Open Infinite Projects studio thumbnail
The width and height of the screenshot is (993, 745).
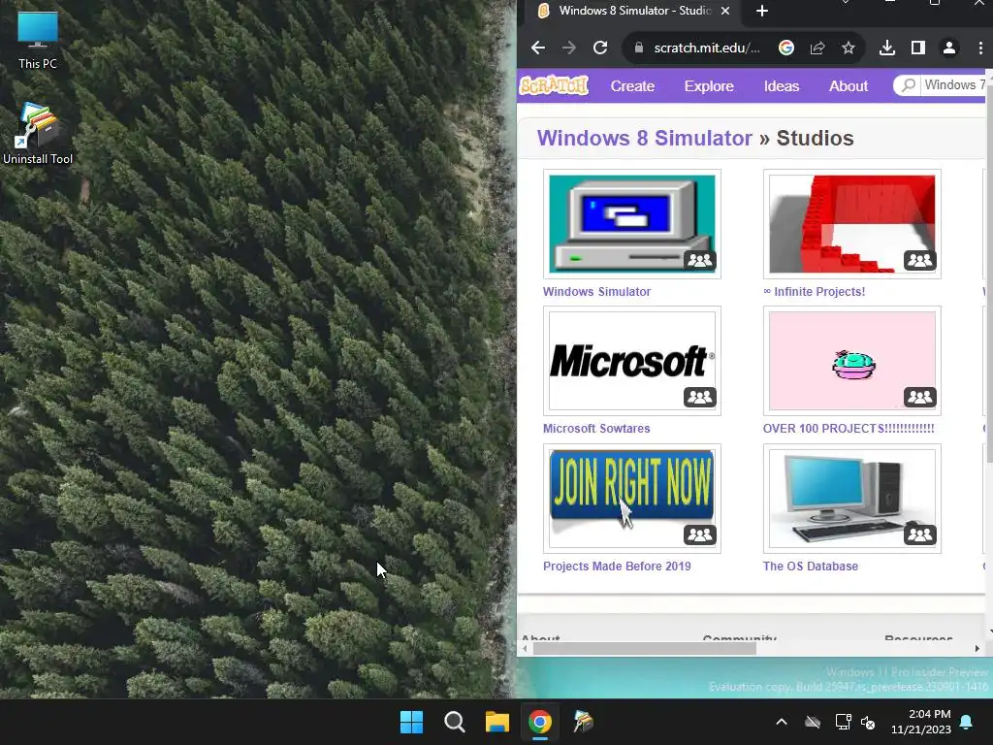851,224
